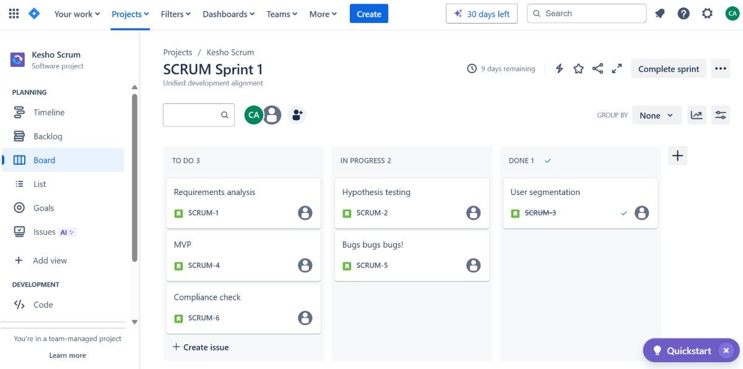Open the CA profile avatar in top bar
743x369 pixels.
tap(732, 14)
